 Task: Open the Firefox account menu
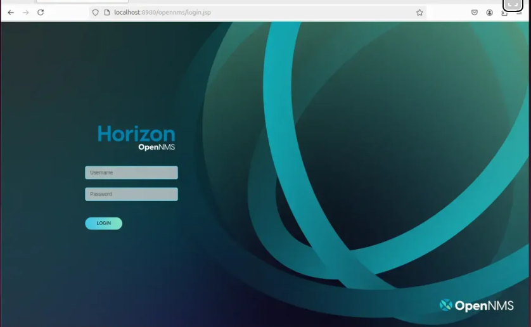tap(490, 12)
